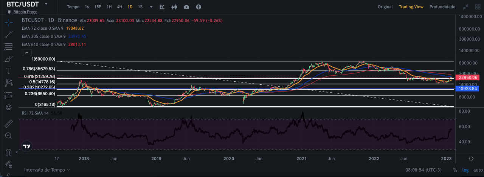
Task: Toggle stay in drawing mode lock
Action: pyautogui.click(x=8, y=164)
